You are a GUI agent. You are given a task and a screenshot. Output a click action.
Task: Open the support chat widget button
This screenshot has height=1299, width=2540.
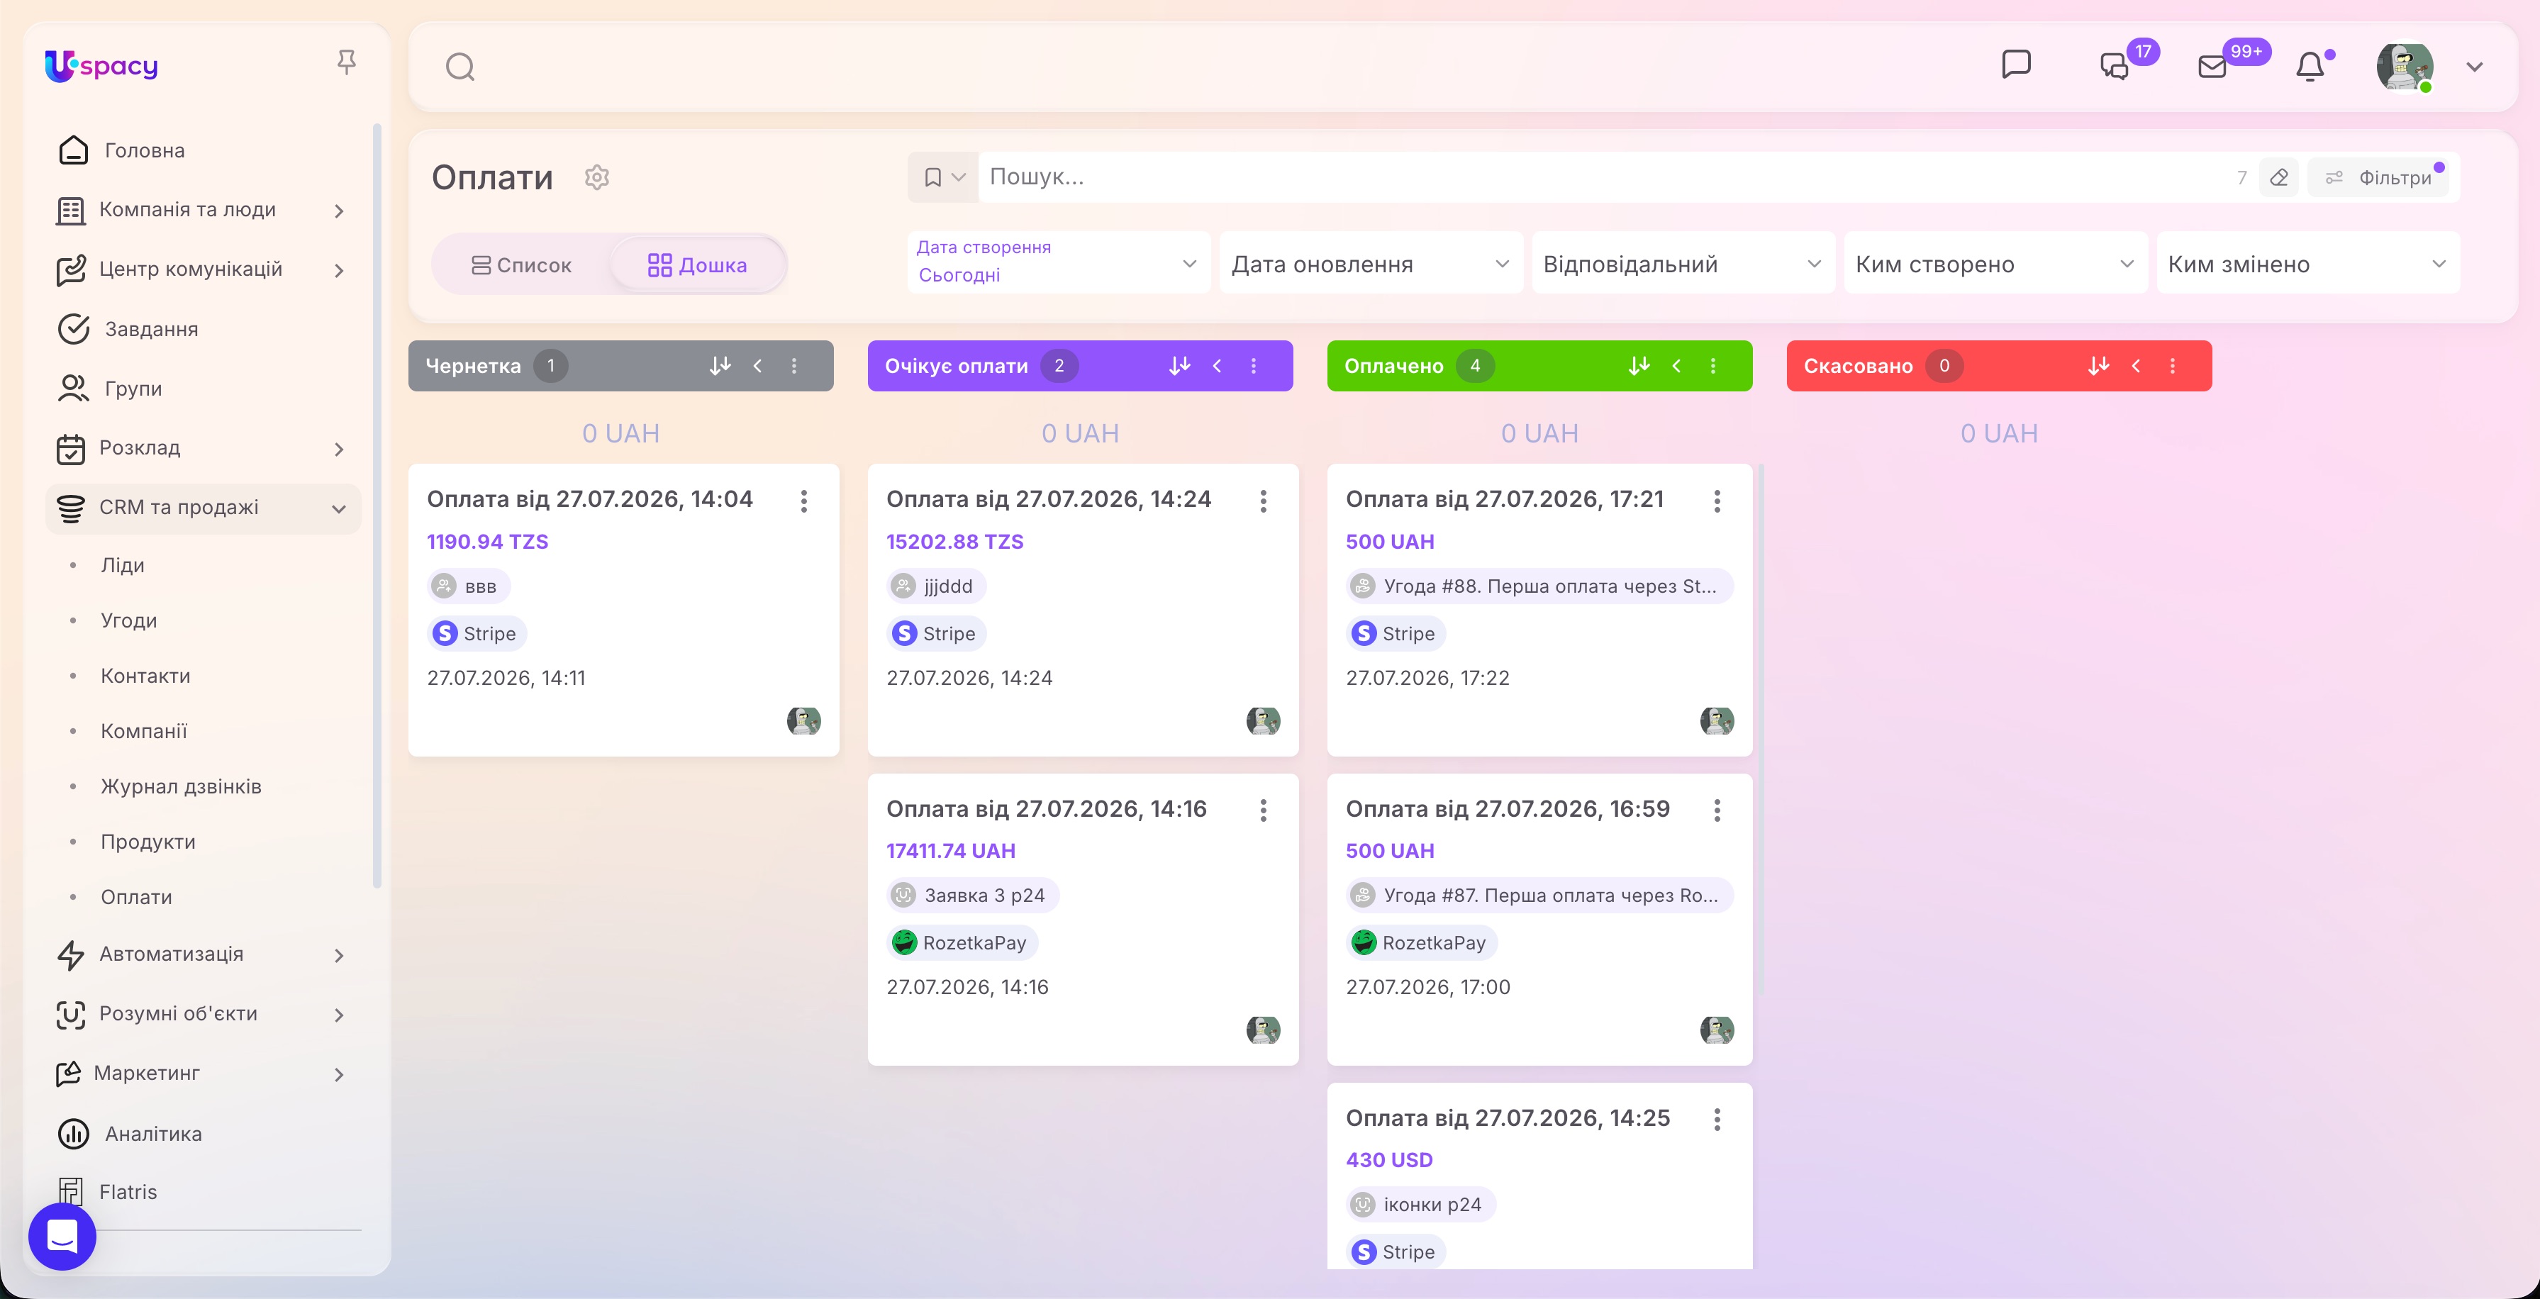62,1236
